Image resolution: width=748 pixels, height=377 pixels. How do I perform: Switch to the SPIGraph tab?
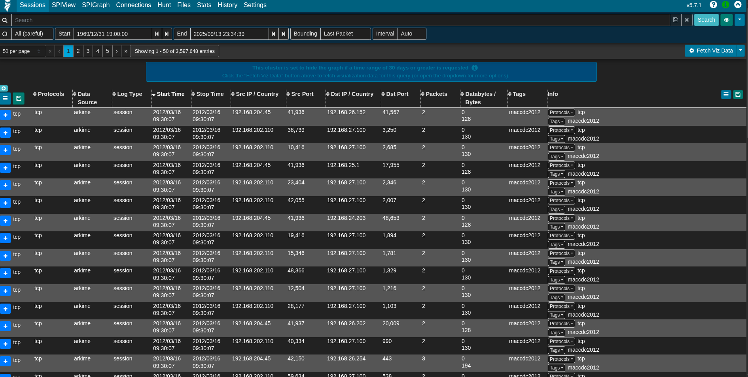click(96, 5)
